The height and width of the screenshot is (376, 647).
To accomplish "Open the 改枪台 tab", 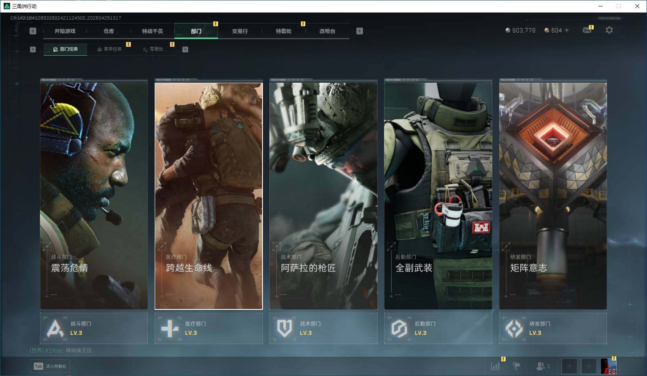I will pos(327,31).
